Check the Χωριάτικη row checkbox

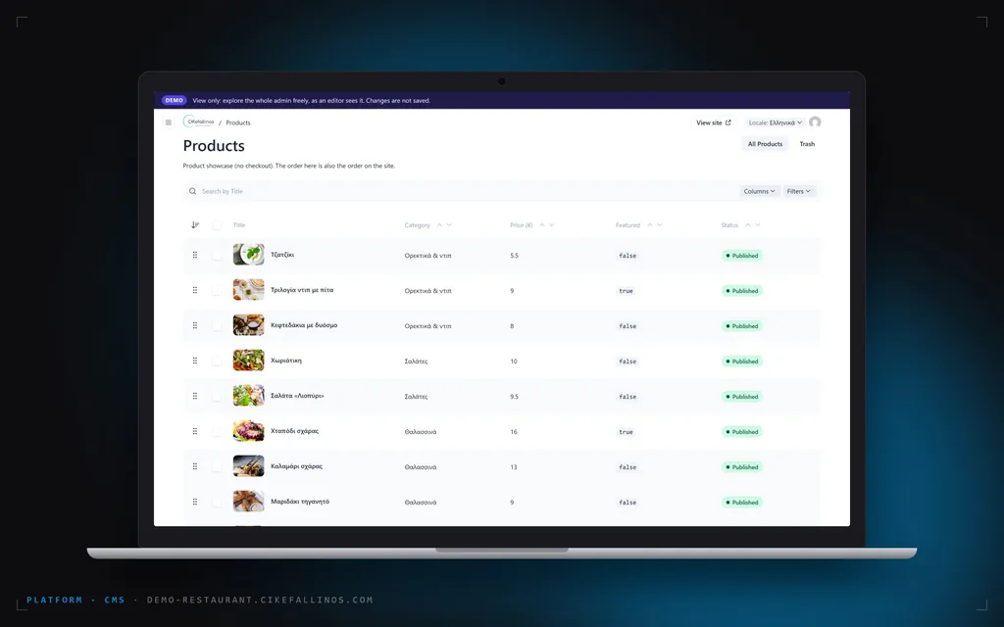[217, 361]
